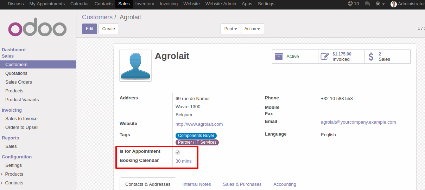The image size is (425, 190).
Task: Open the Inventory menu
Action: [x=145, y=4]
